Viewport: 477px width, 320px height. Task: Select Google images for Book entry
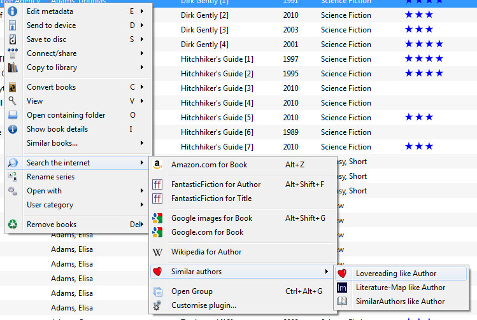click(x=243, y=218)
